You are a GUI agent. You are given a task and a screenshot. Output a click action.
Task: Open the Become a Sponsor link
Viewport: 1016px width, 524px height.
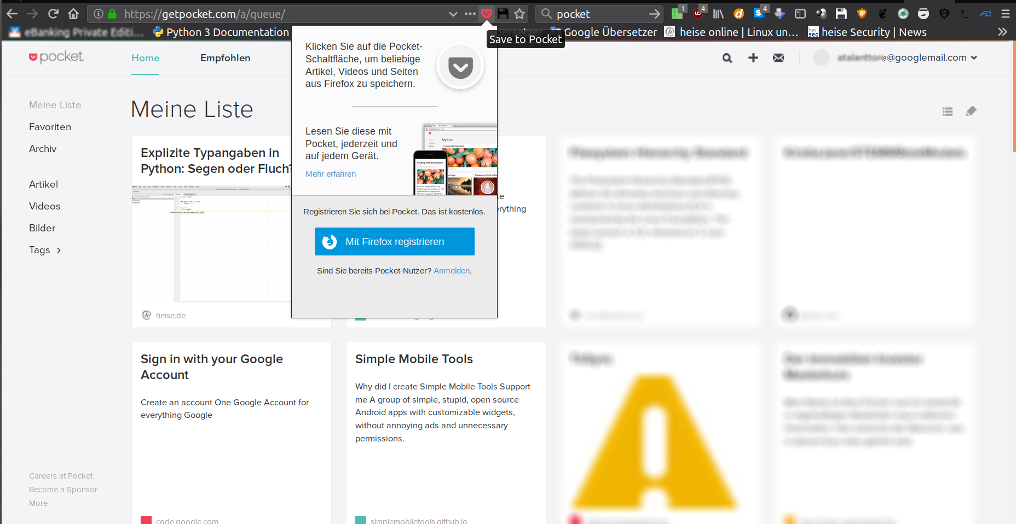pos(63,490)
